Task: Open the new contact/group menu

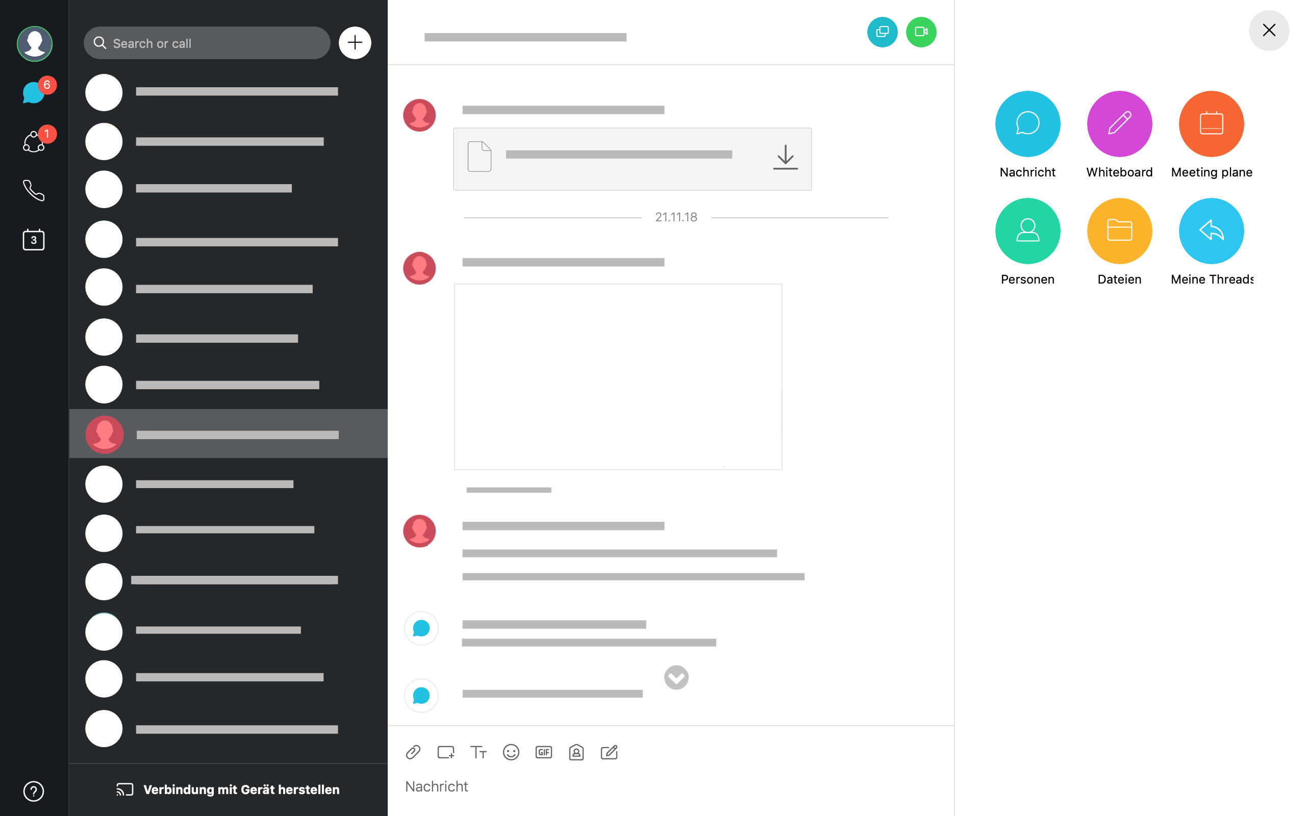Action: [x=356, y=42]
